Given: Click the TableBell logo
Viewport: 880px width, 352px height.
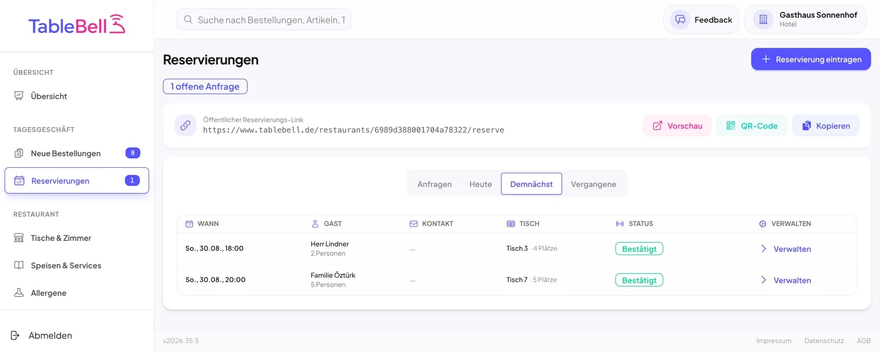Looking at the screenshot, I should click(x=77, y=25).
